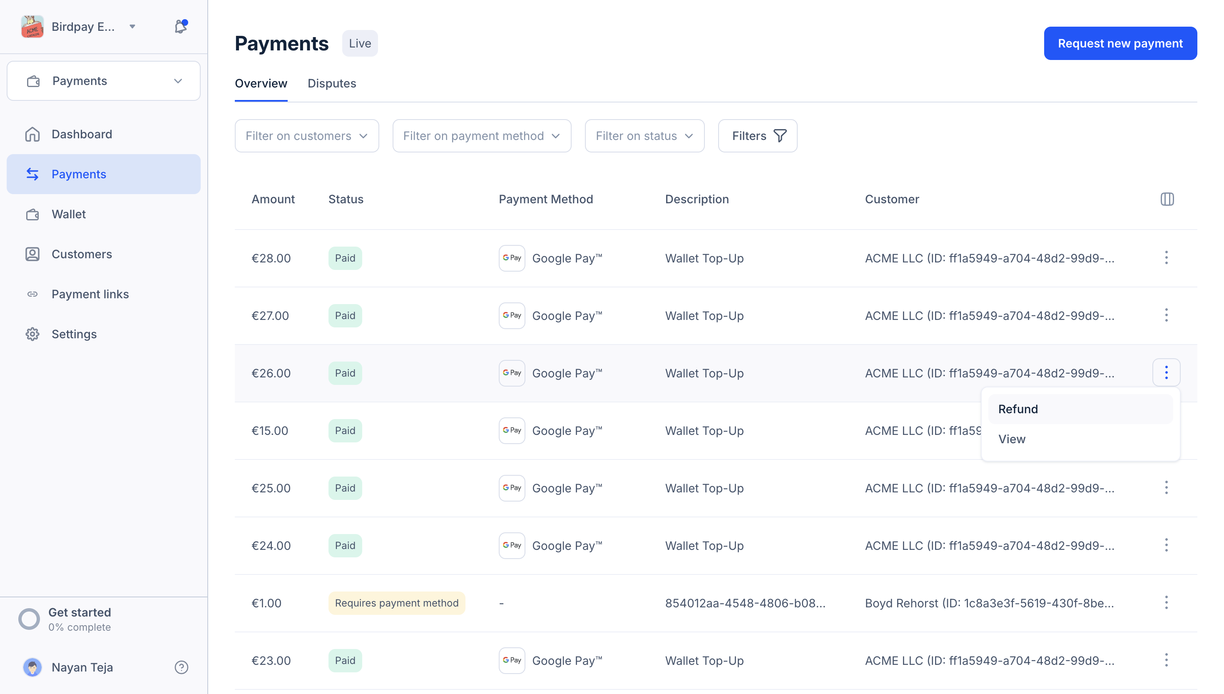The width and height of the screenshot is (1224, 694).
Task: Open Payment links in sidebar
Action: [90, 294]
